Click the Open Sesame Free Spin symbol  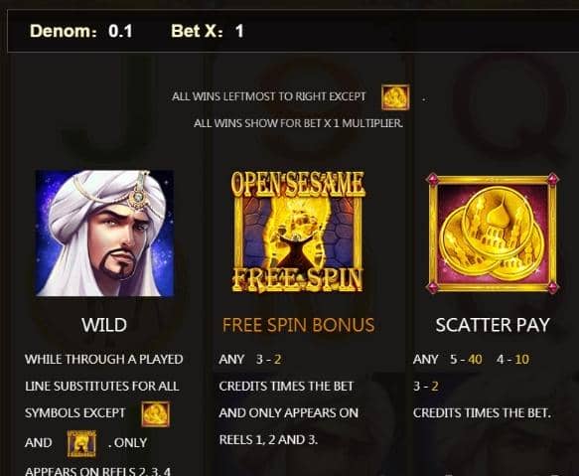coord(298,232)
